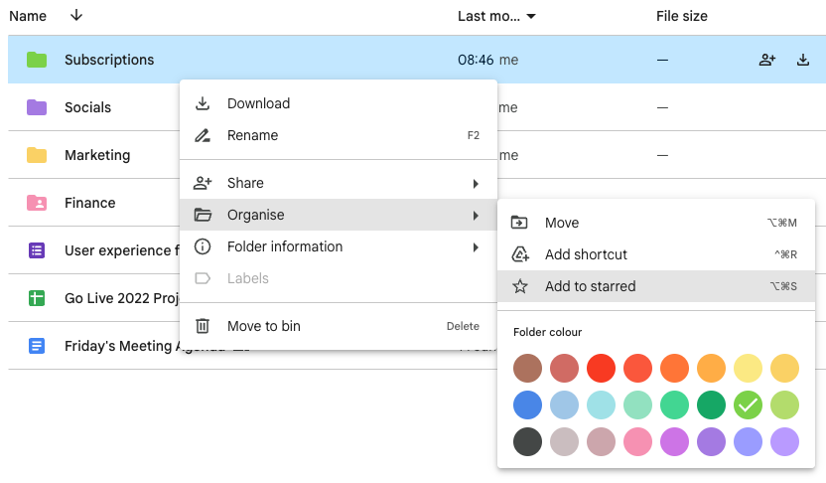Viewport: 826px width, 483px height.
Task: Click the Add to starred star icon
Action: 520,286
